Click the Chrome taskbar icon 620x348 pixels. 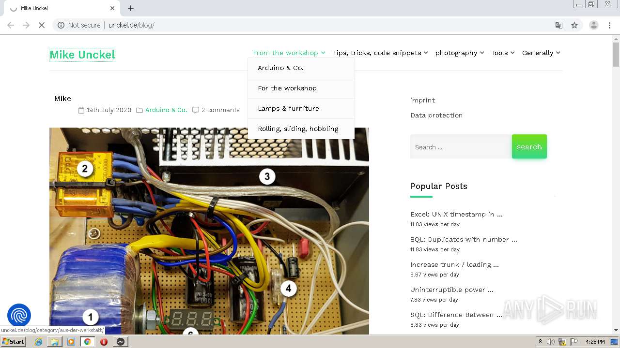[x=87, y=342]
